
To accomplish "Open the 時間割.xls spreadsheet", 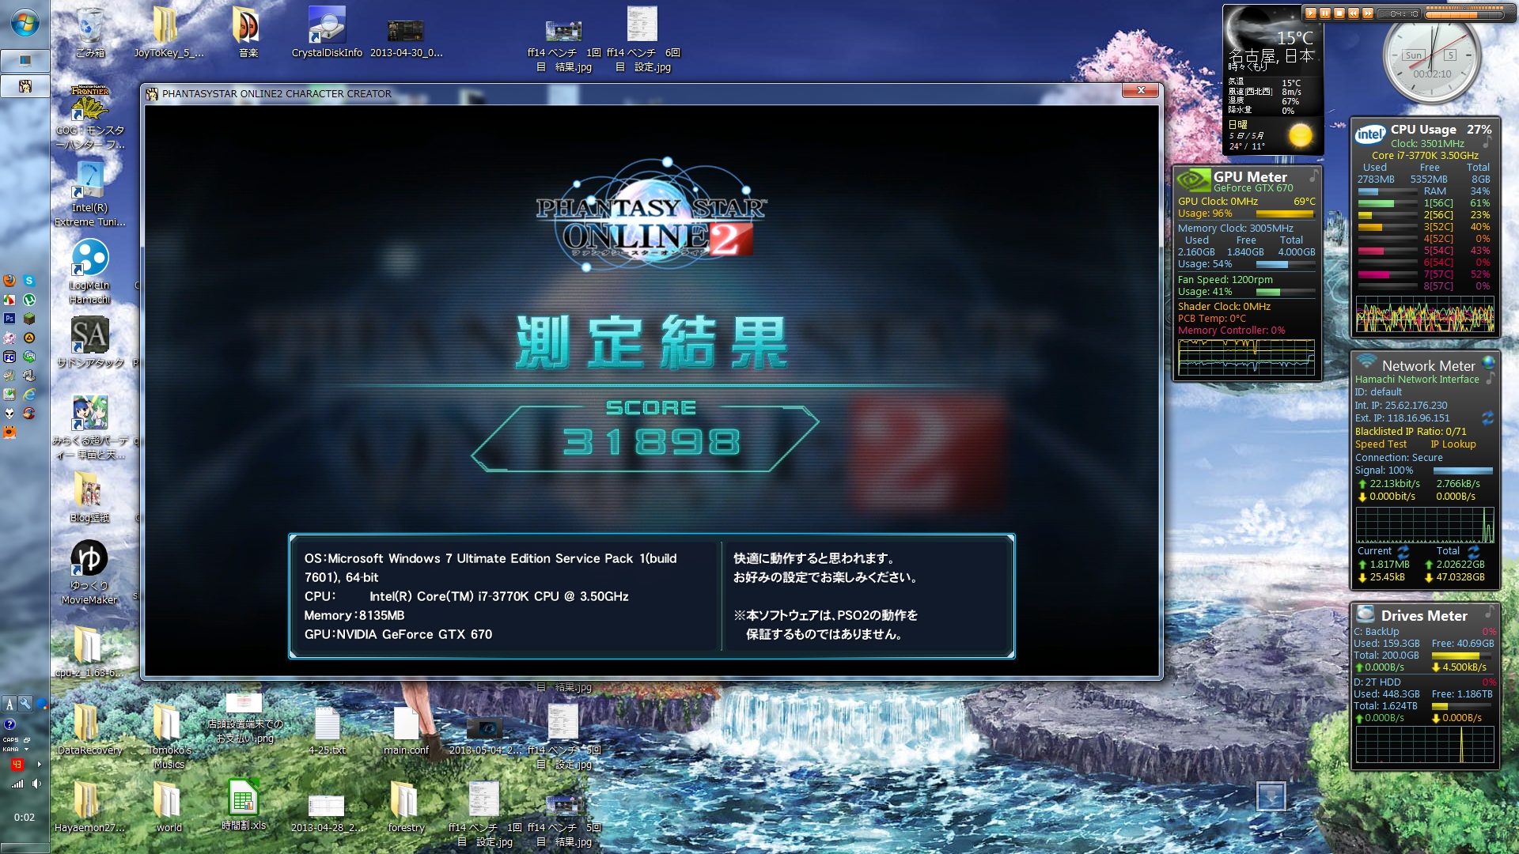I will click(x=244, y=805).
